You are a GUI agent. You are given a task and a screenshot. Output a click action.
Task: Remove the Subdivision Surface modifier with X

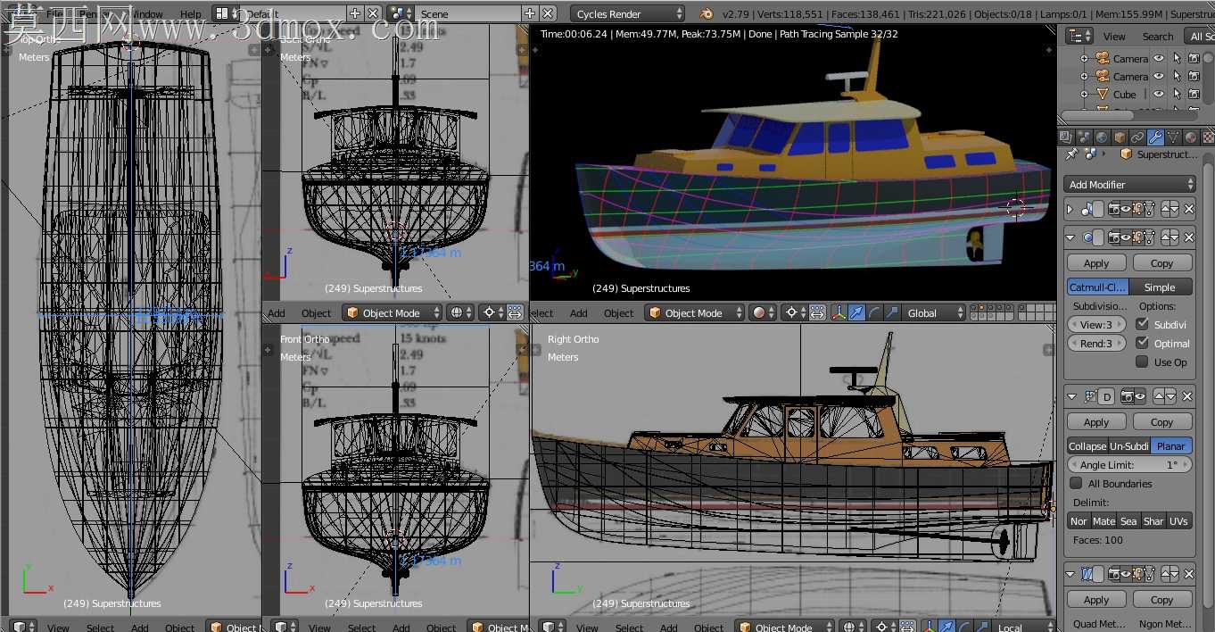(1189, 237)
